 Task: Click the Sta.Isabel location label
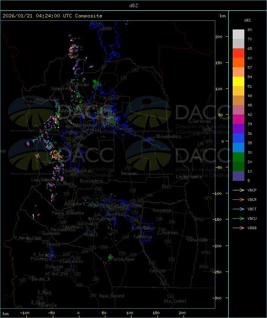(175, 301)
